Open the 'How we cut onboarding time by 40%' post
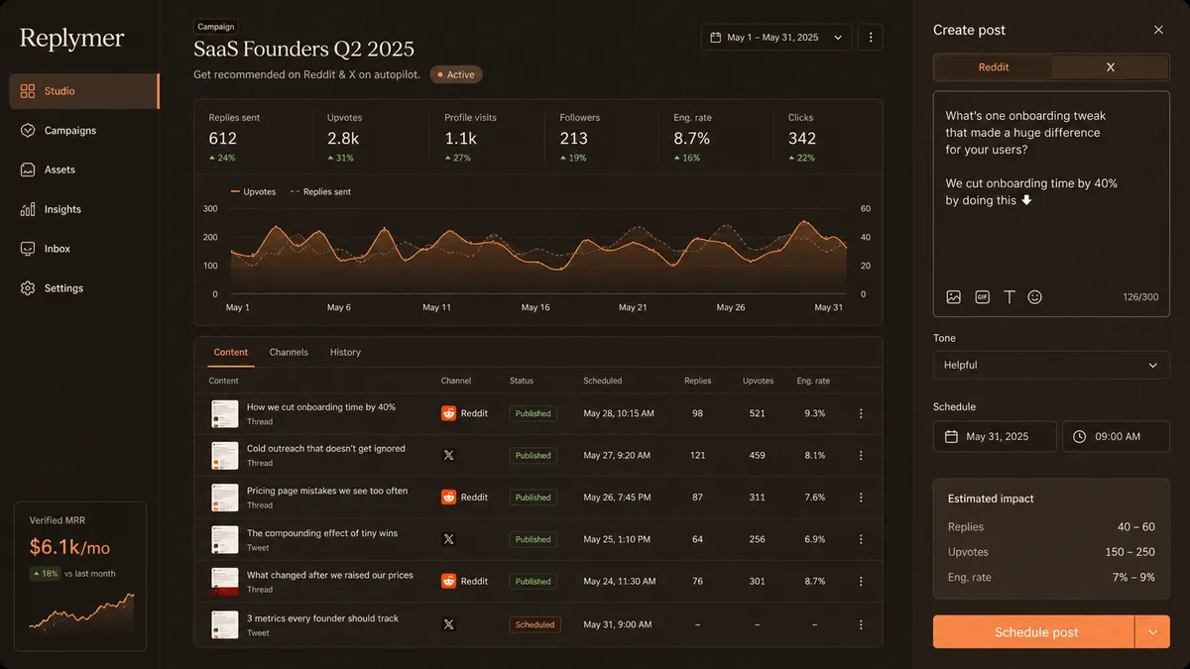The width and height of the screenshot is (1190, 669). tap(321, 407)
